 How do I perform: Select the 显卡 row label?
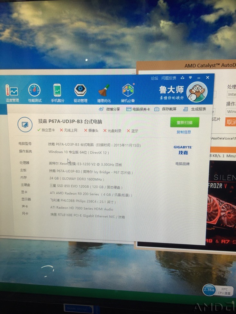24,192
